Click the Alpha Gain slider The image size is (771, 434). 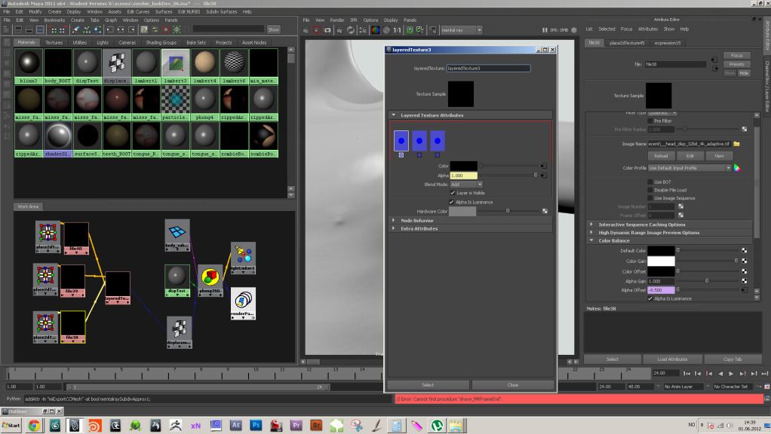point(708,281)
